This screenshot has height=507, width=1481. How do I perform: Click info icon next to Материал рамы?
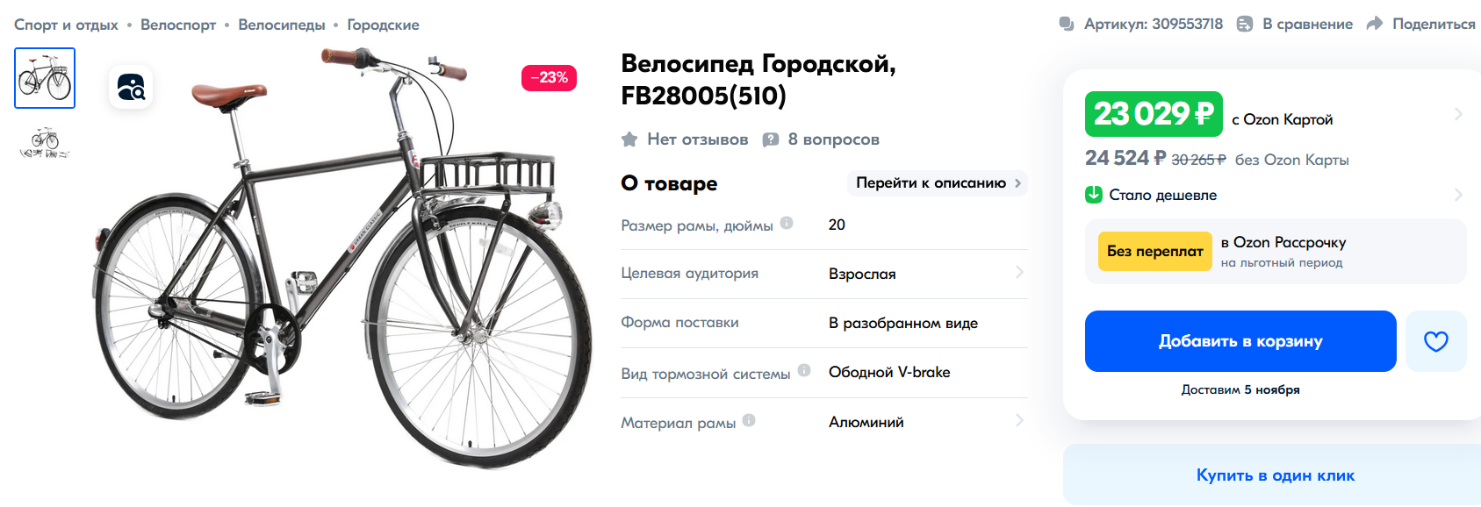749,420
